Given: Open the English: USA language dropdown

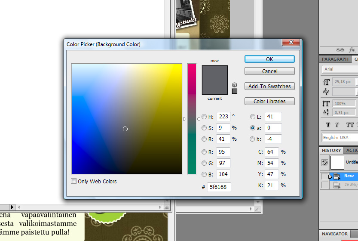Looking at the screenshot, I should coord(340,137).
